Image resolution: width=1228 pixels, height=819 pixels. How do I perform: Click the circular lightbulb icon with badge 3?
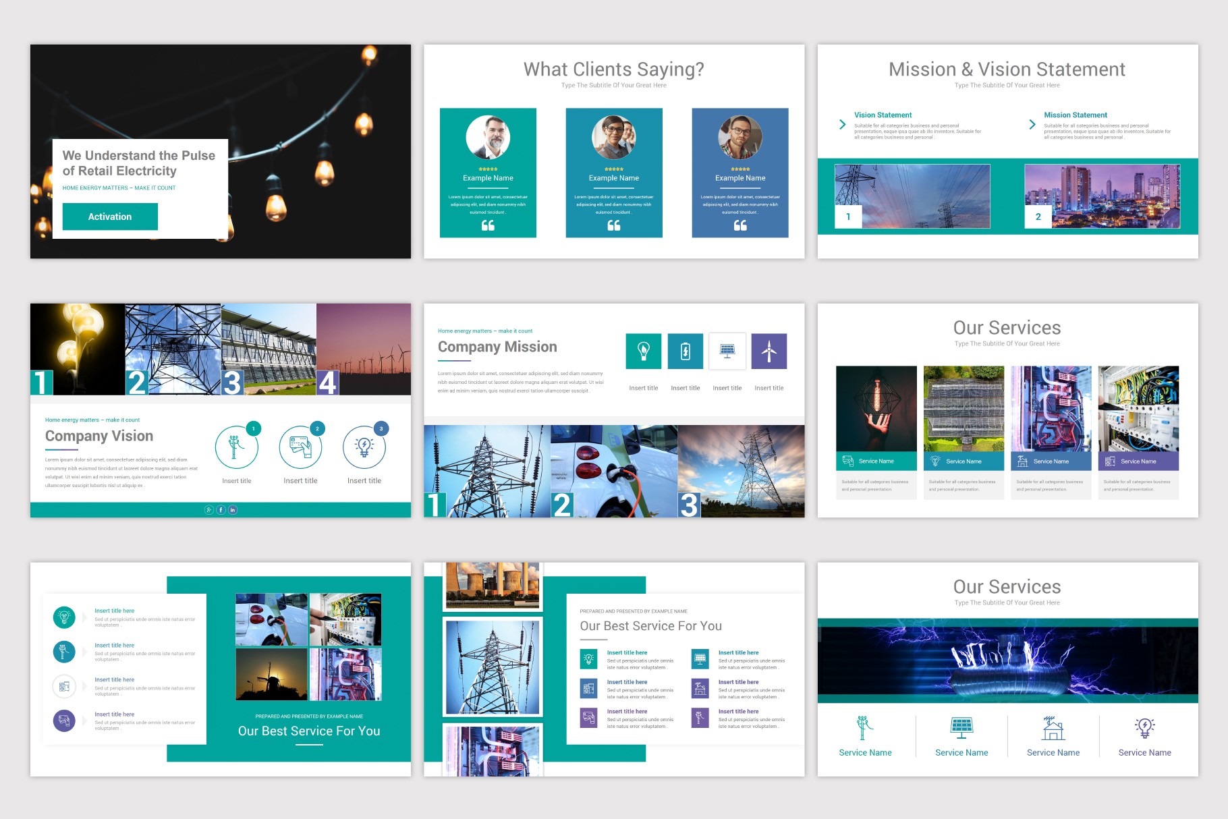tap(364, 447)
